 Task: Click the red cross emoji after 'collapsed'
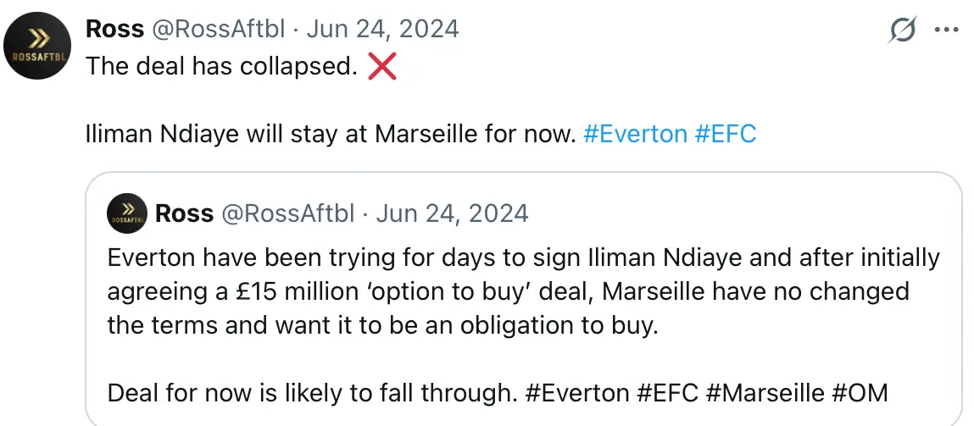[382, 67]
